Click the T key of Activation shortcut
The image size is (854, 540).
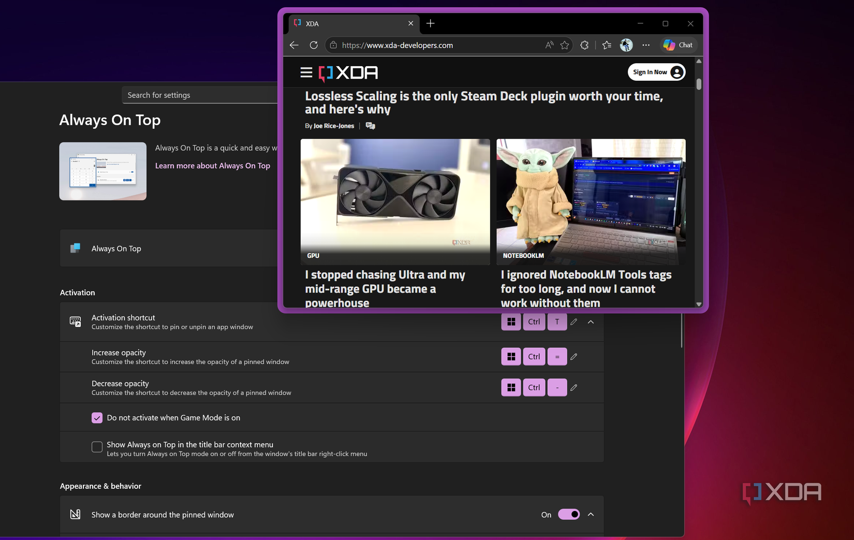point(557,322)
